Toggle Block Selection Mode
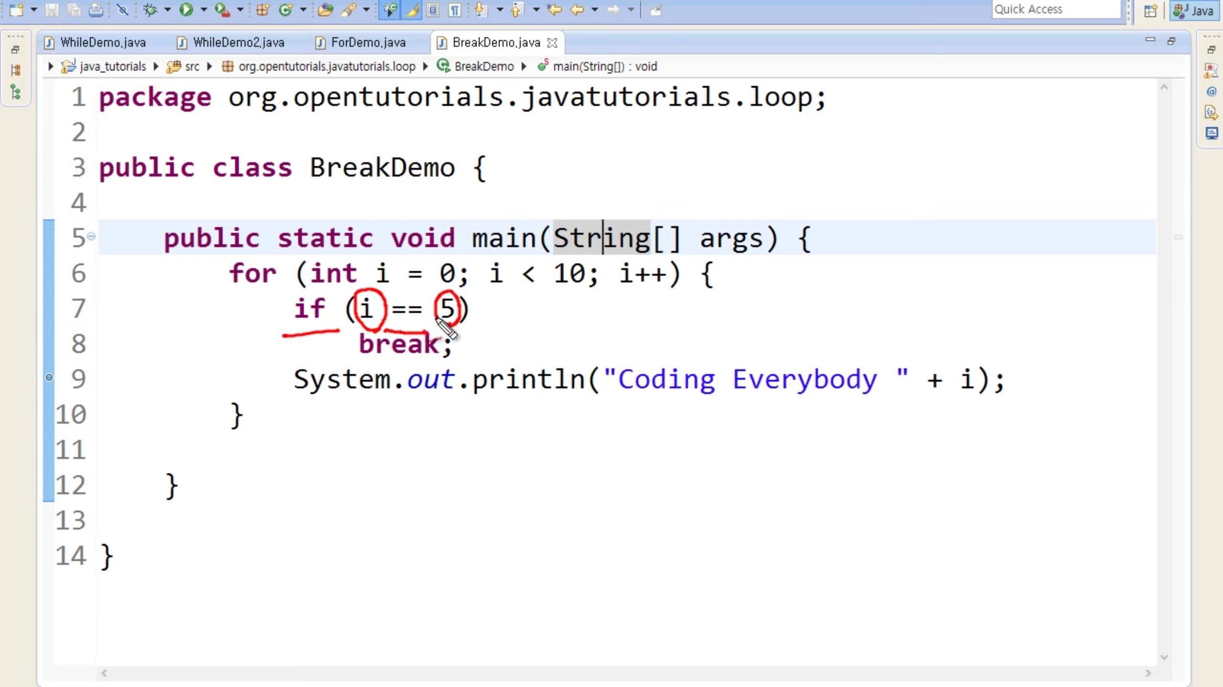 (x=433, y=10)
